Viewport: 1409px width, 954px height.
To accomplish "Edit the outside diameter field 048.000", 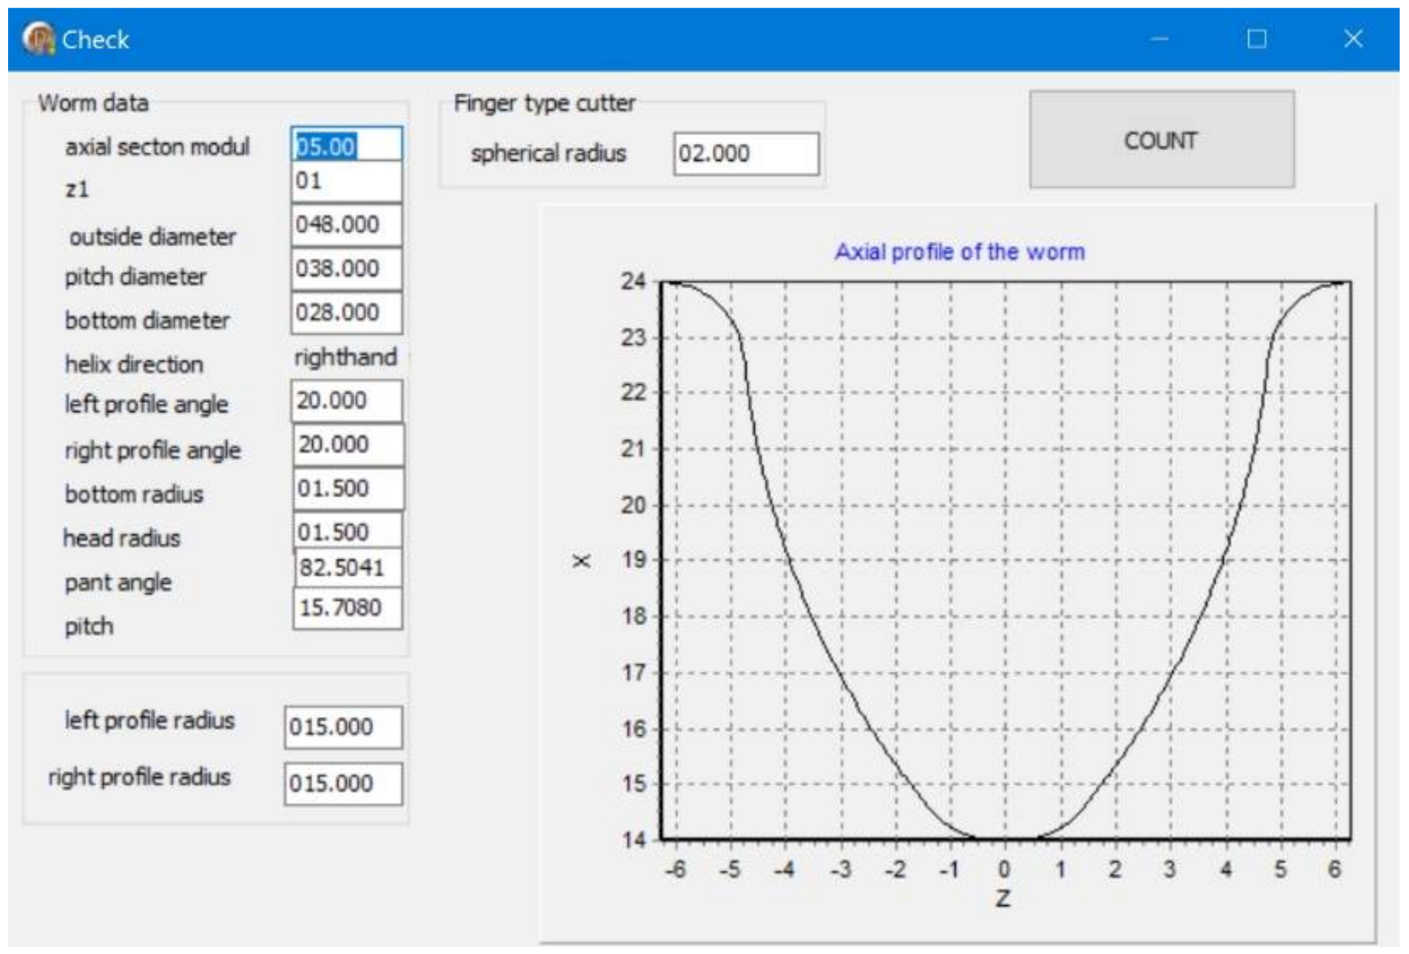I will [x=346, y=225].
